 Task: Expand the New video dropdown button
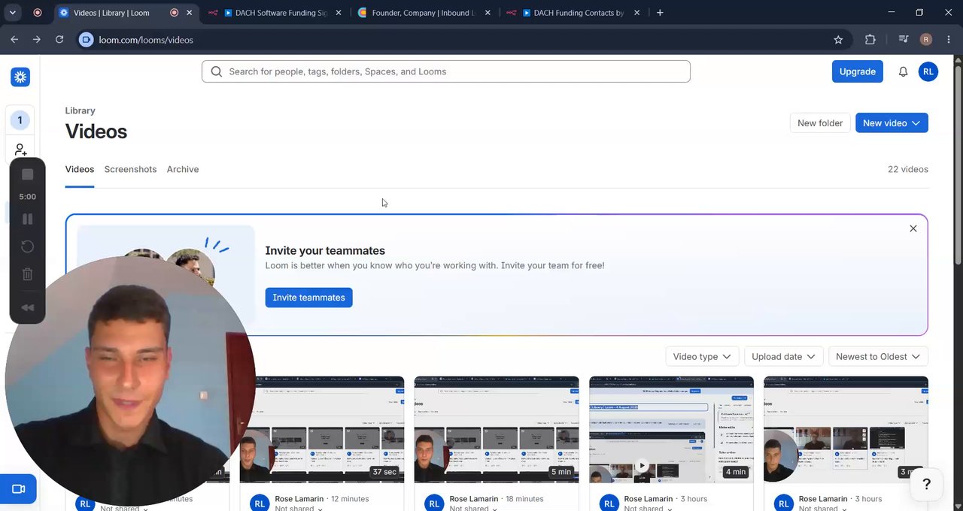pyautogui.click(x=892, y=123)
